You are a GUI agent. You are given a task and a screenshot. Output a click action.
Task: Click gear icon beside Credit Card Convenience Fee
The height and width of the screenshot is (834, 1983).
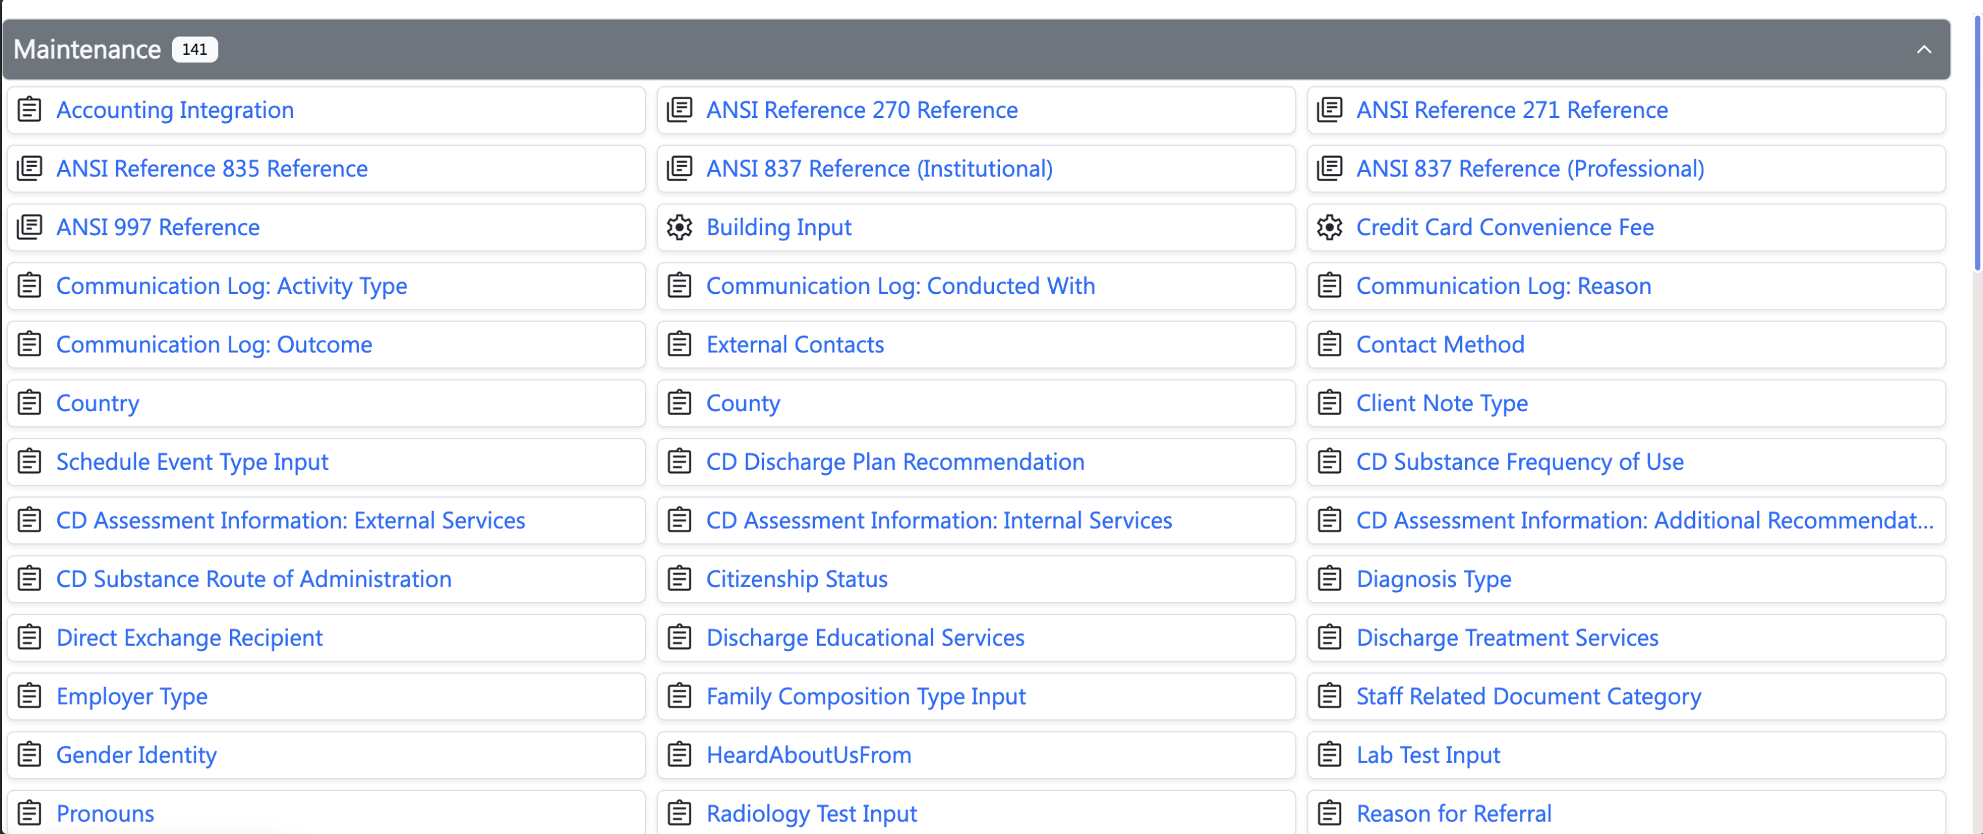tap(1330, 226)
